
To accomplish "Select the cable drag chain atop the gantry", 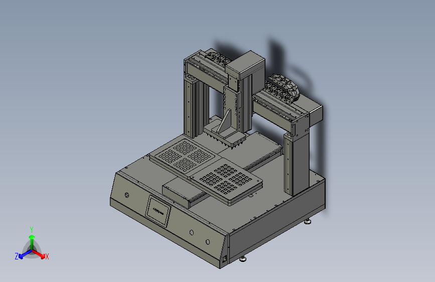I will tap(218, 59).
